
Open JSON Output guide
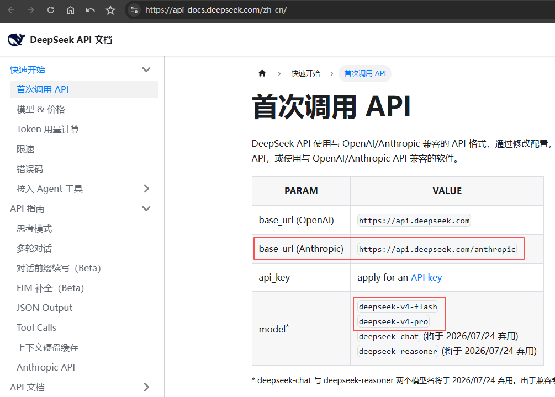[x=44, y=308]
